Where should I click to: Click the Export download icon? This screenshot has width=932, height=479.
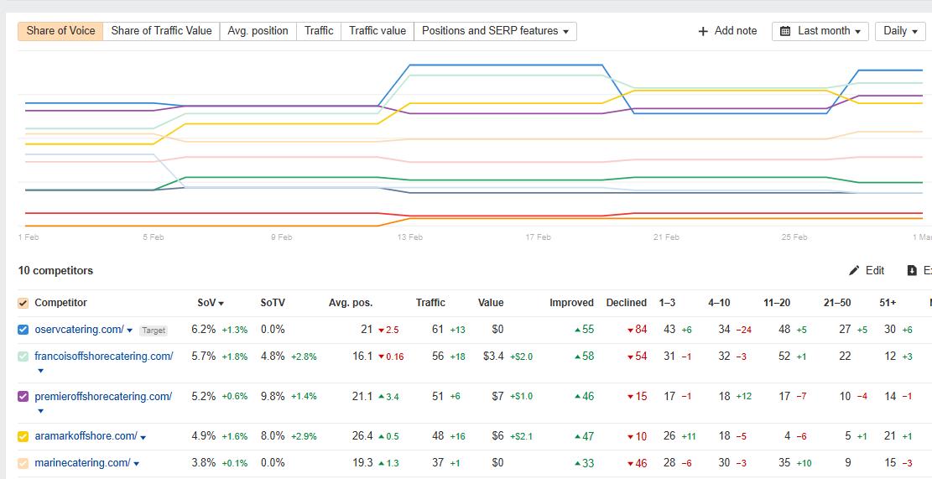pos(912,271)
